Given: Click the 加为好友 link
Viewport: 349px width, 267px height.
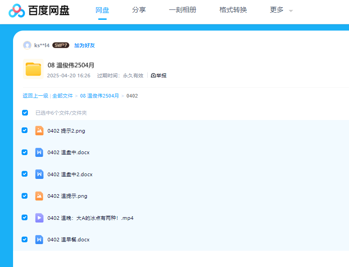Looking at the screenshot, I should 84,45.
